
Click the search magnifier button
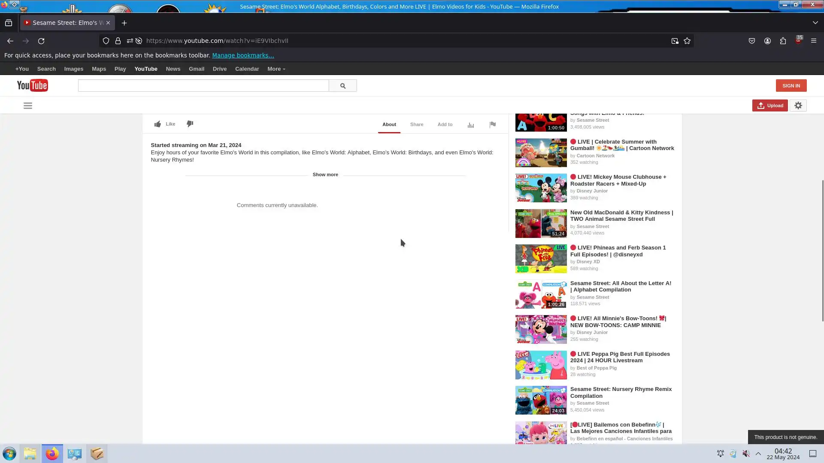click(x=342, y=86)
